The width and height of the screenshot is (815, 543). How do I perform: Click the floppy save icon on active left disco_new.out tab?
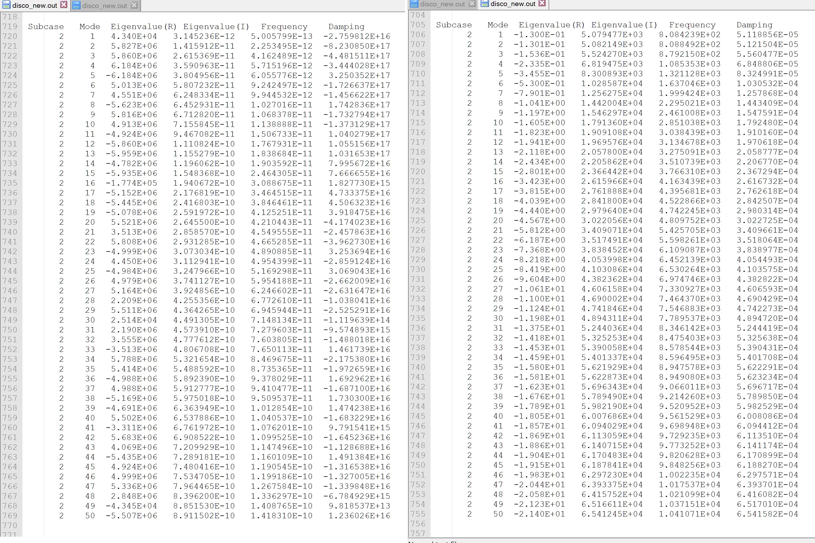point(6,5)
